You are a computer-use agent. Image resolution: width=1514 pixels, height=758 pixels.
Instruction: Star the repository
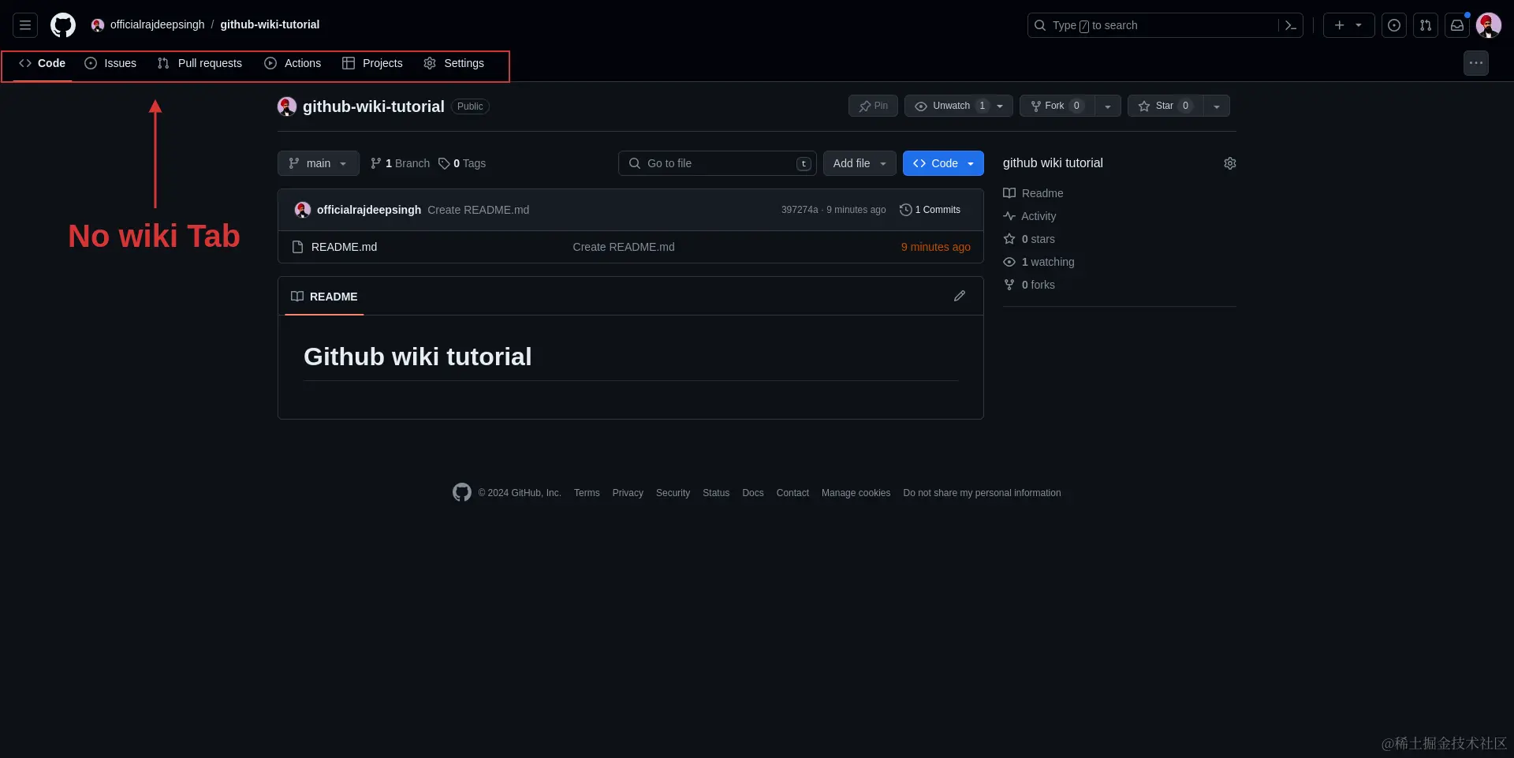1165,106
